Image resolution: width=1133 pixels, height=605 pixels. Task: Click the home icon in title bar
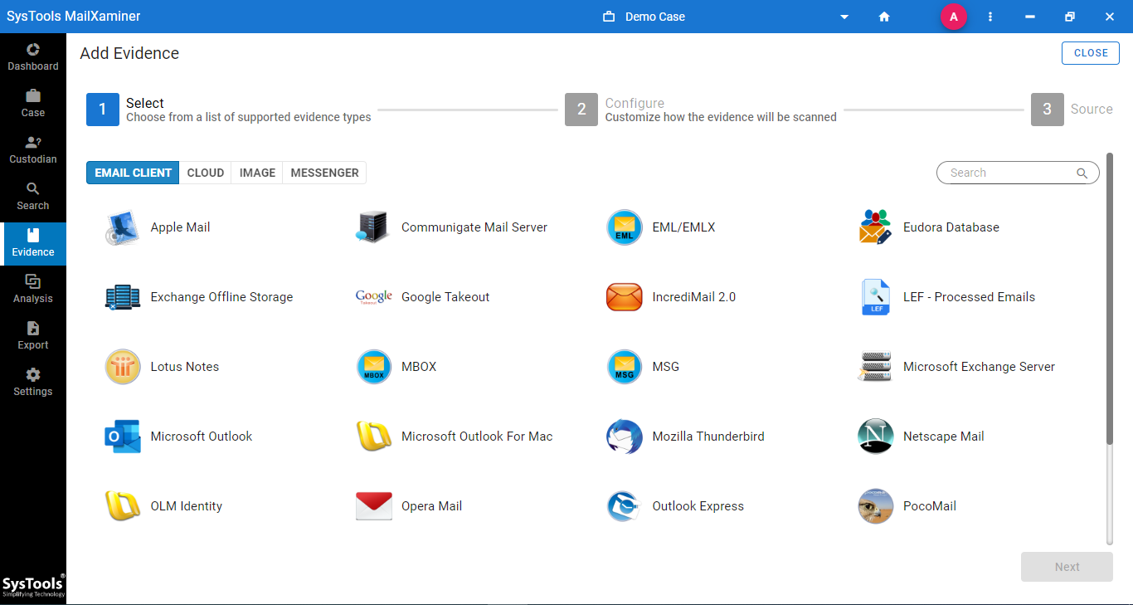[x=884, y=17]
